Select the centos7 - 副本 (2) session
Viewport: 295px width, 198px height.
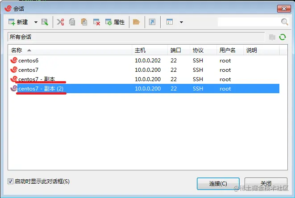pos(144,89)
